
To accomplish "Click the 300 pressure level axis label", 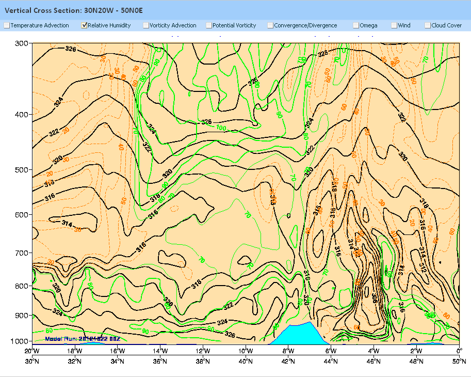I will [x=20, y=43].
